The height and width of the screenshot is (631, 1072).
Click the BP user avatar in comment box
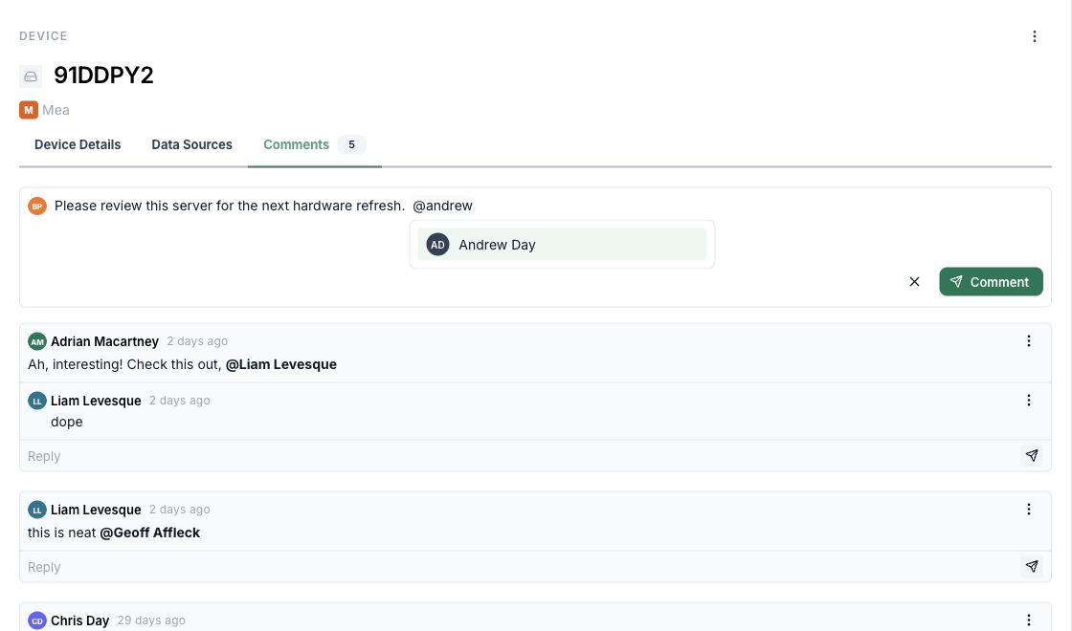pos(37,206)
